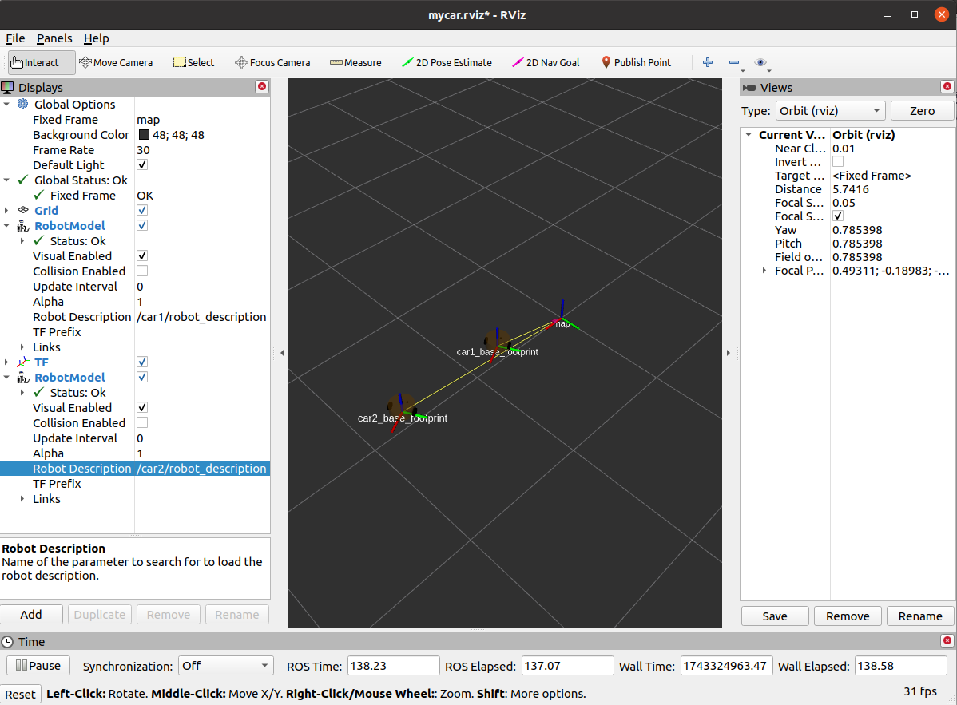Collapse the Displays panel with left arrow
The image size is (957, 705).
pyautogui.click(x=281, y=353)
